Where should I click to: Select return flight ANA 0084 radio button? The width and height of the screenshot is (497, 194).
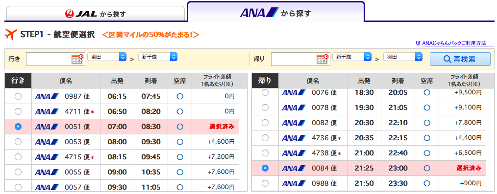(x=265, y=168)
